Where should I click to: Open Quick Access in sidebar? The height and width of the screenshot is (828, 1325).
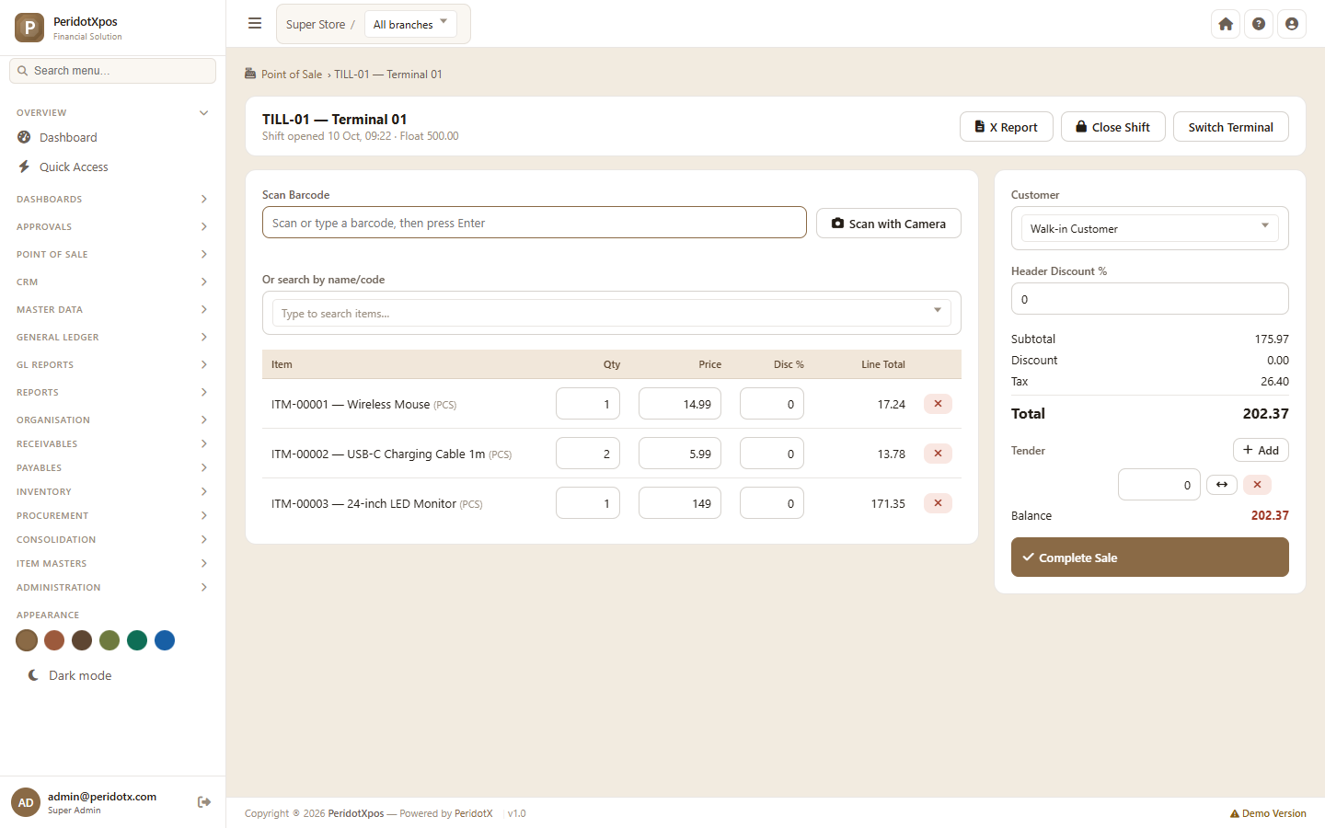(112, 167)
